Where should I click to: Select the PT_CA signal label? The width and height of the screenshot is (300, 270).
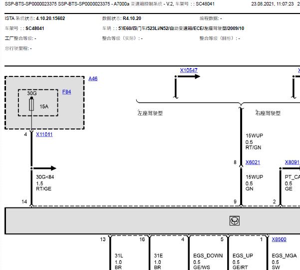pos(292,177)
